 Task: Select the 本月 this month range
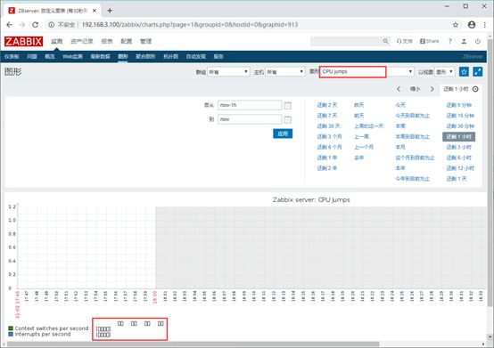[400, 147]
